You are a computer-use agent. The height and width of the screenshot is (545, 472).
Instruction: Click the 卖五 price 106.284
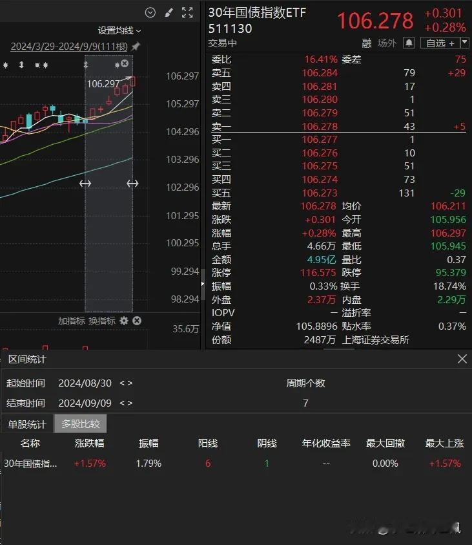320,73
